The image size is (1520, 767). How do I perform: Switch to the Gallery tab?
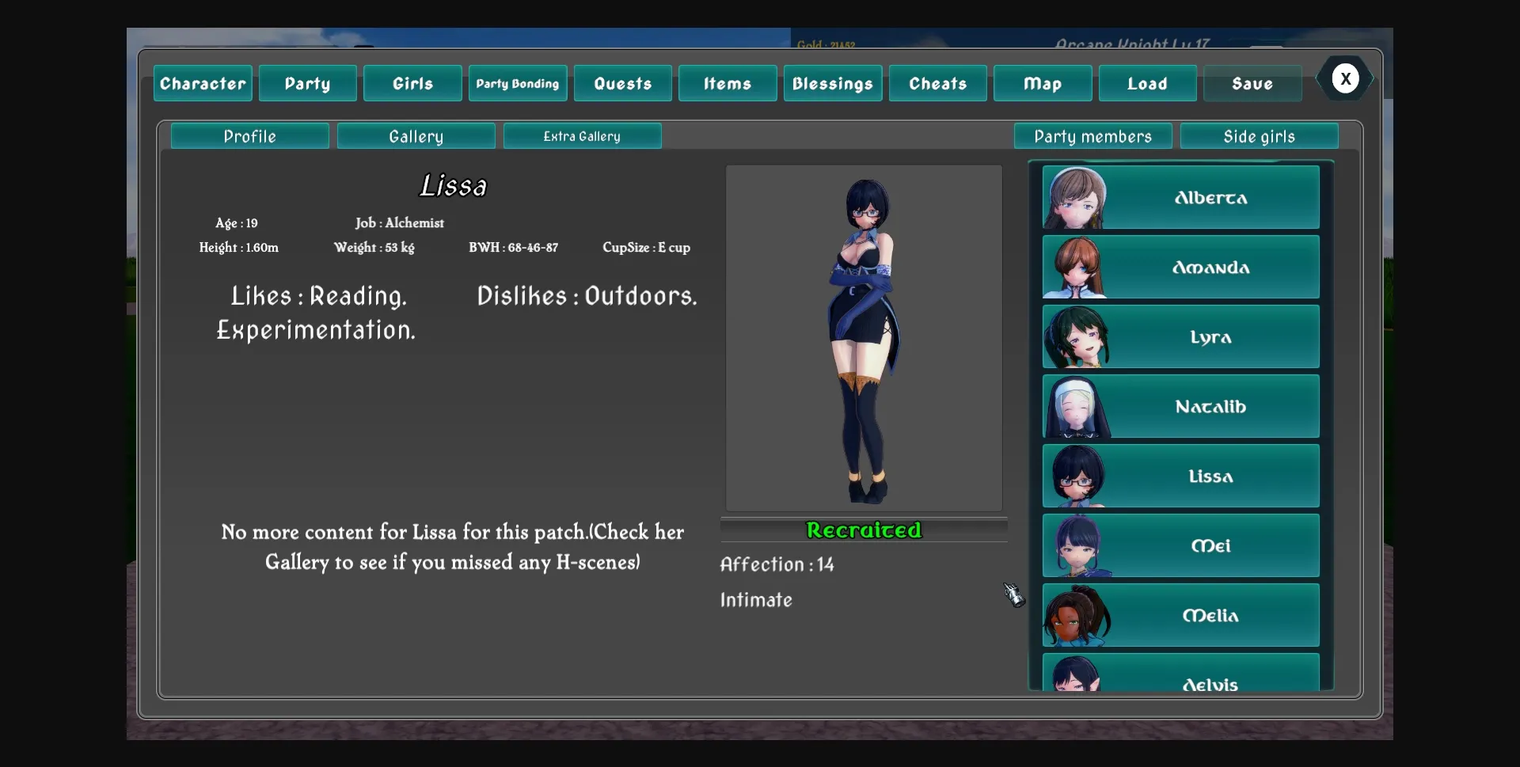(416, 135)
